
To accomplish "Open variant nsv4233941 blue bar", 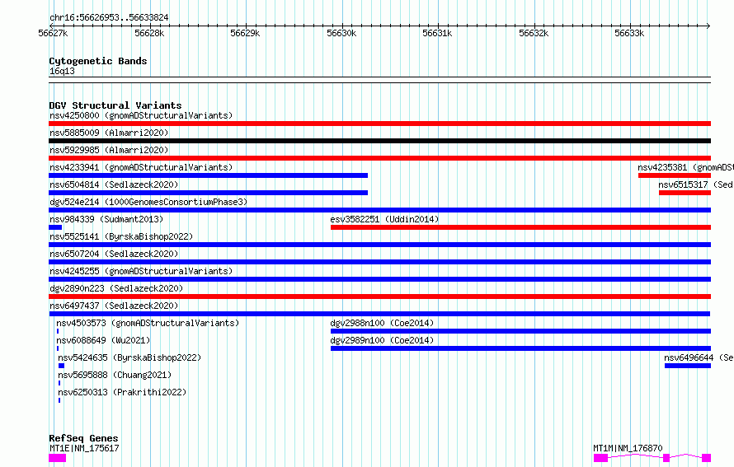I will click(209, 175).
